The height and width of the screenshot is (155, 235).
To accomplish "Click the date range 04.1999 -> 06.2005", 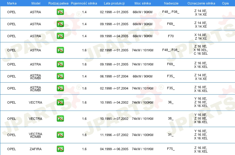I will click(x=114, y=149).
